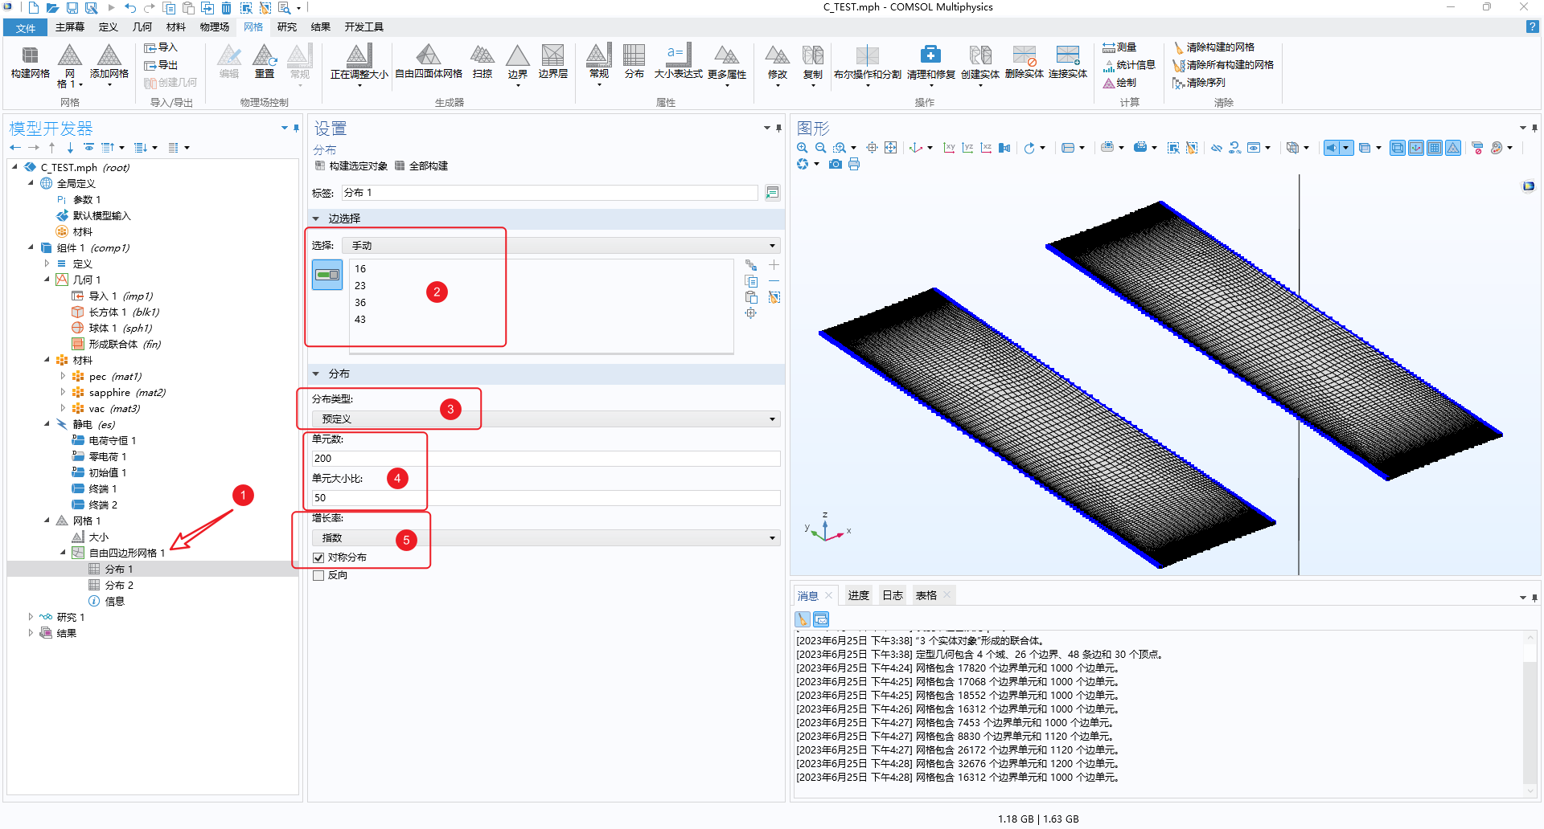Screen dimensions: 1544x829
Task: Click the 单元数 input field
Action: 546,459
